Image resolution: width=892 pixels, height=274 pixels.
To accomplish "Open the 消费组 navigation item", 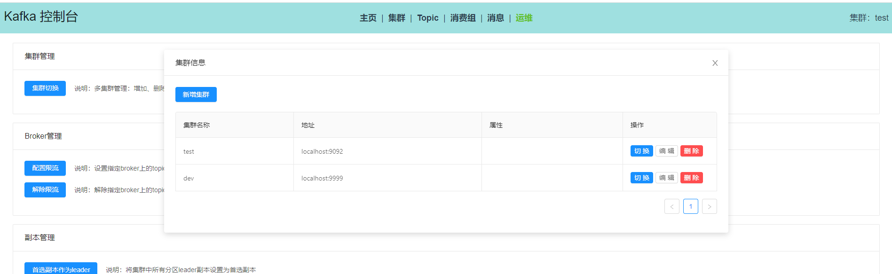I will [463, 18].
